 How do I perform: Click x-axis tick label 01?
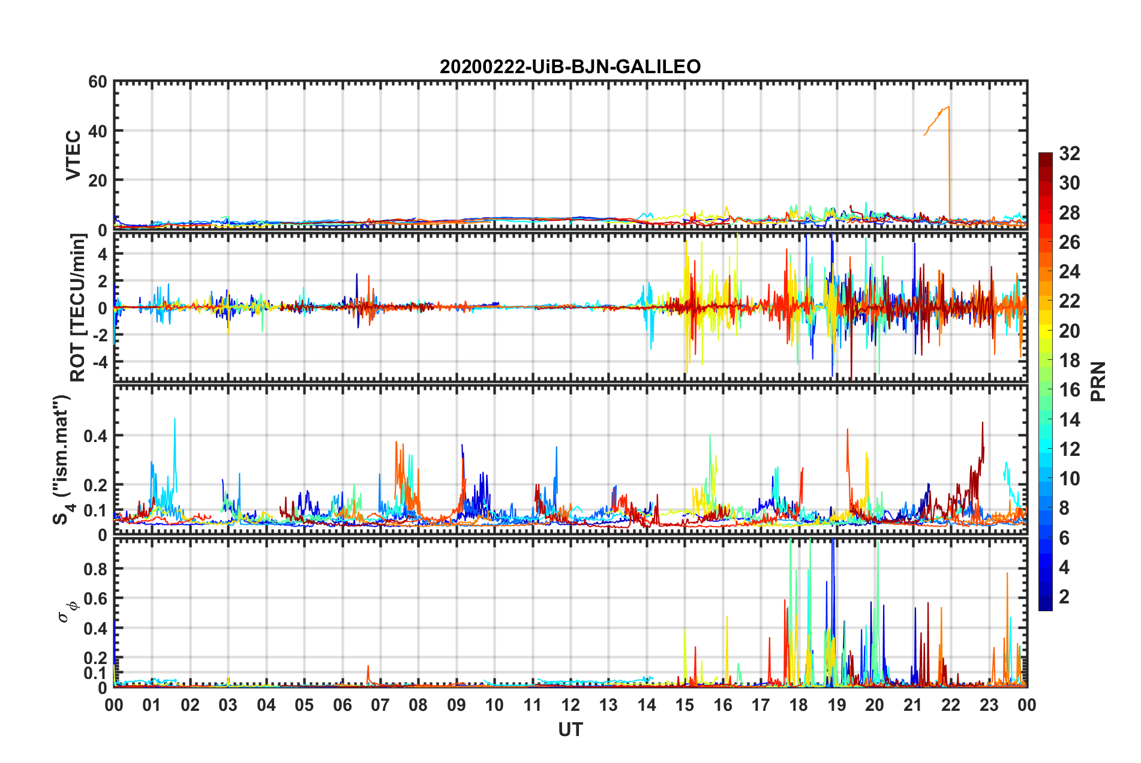[x=152, y=705]
